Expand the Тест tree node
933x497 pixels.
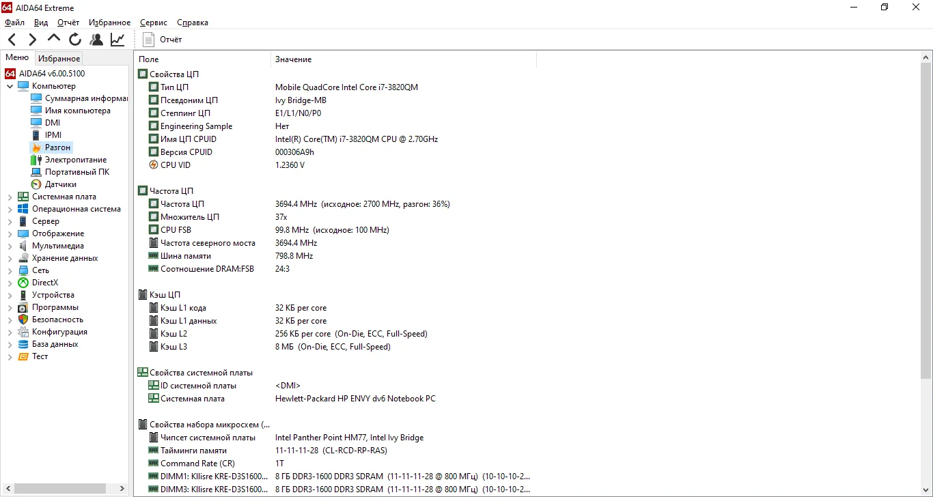coord(10,356)
